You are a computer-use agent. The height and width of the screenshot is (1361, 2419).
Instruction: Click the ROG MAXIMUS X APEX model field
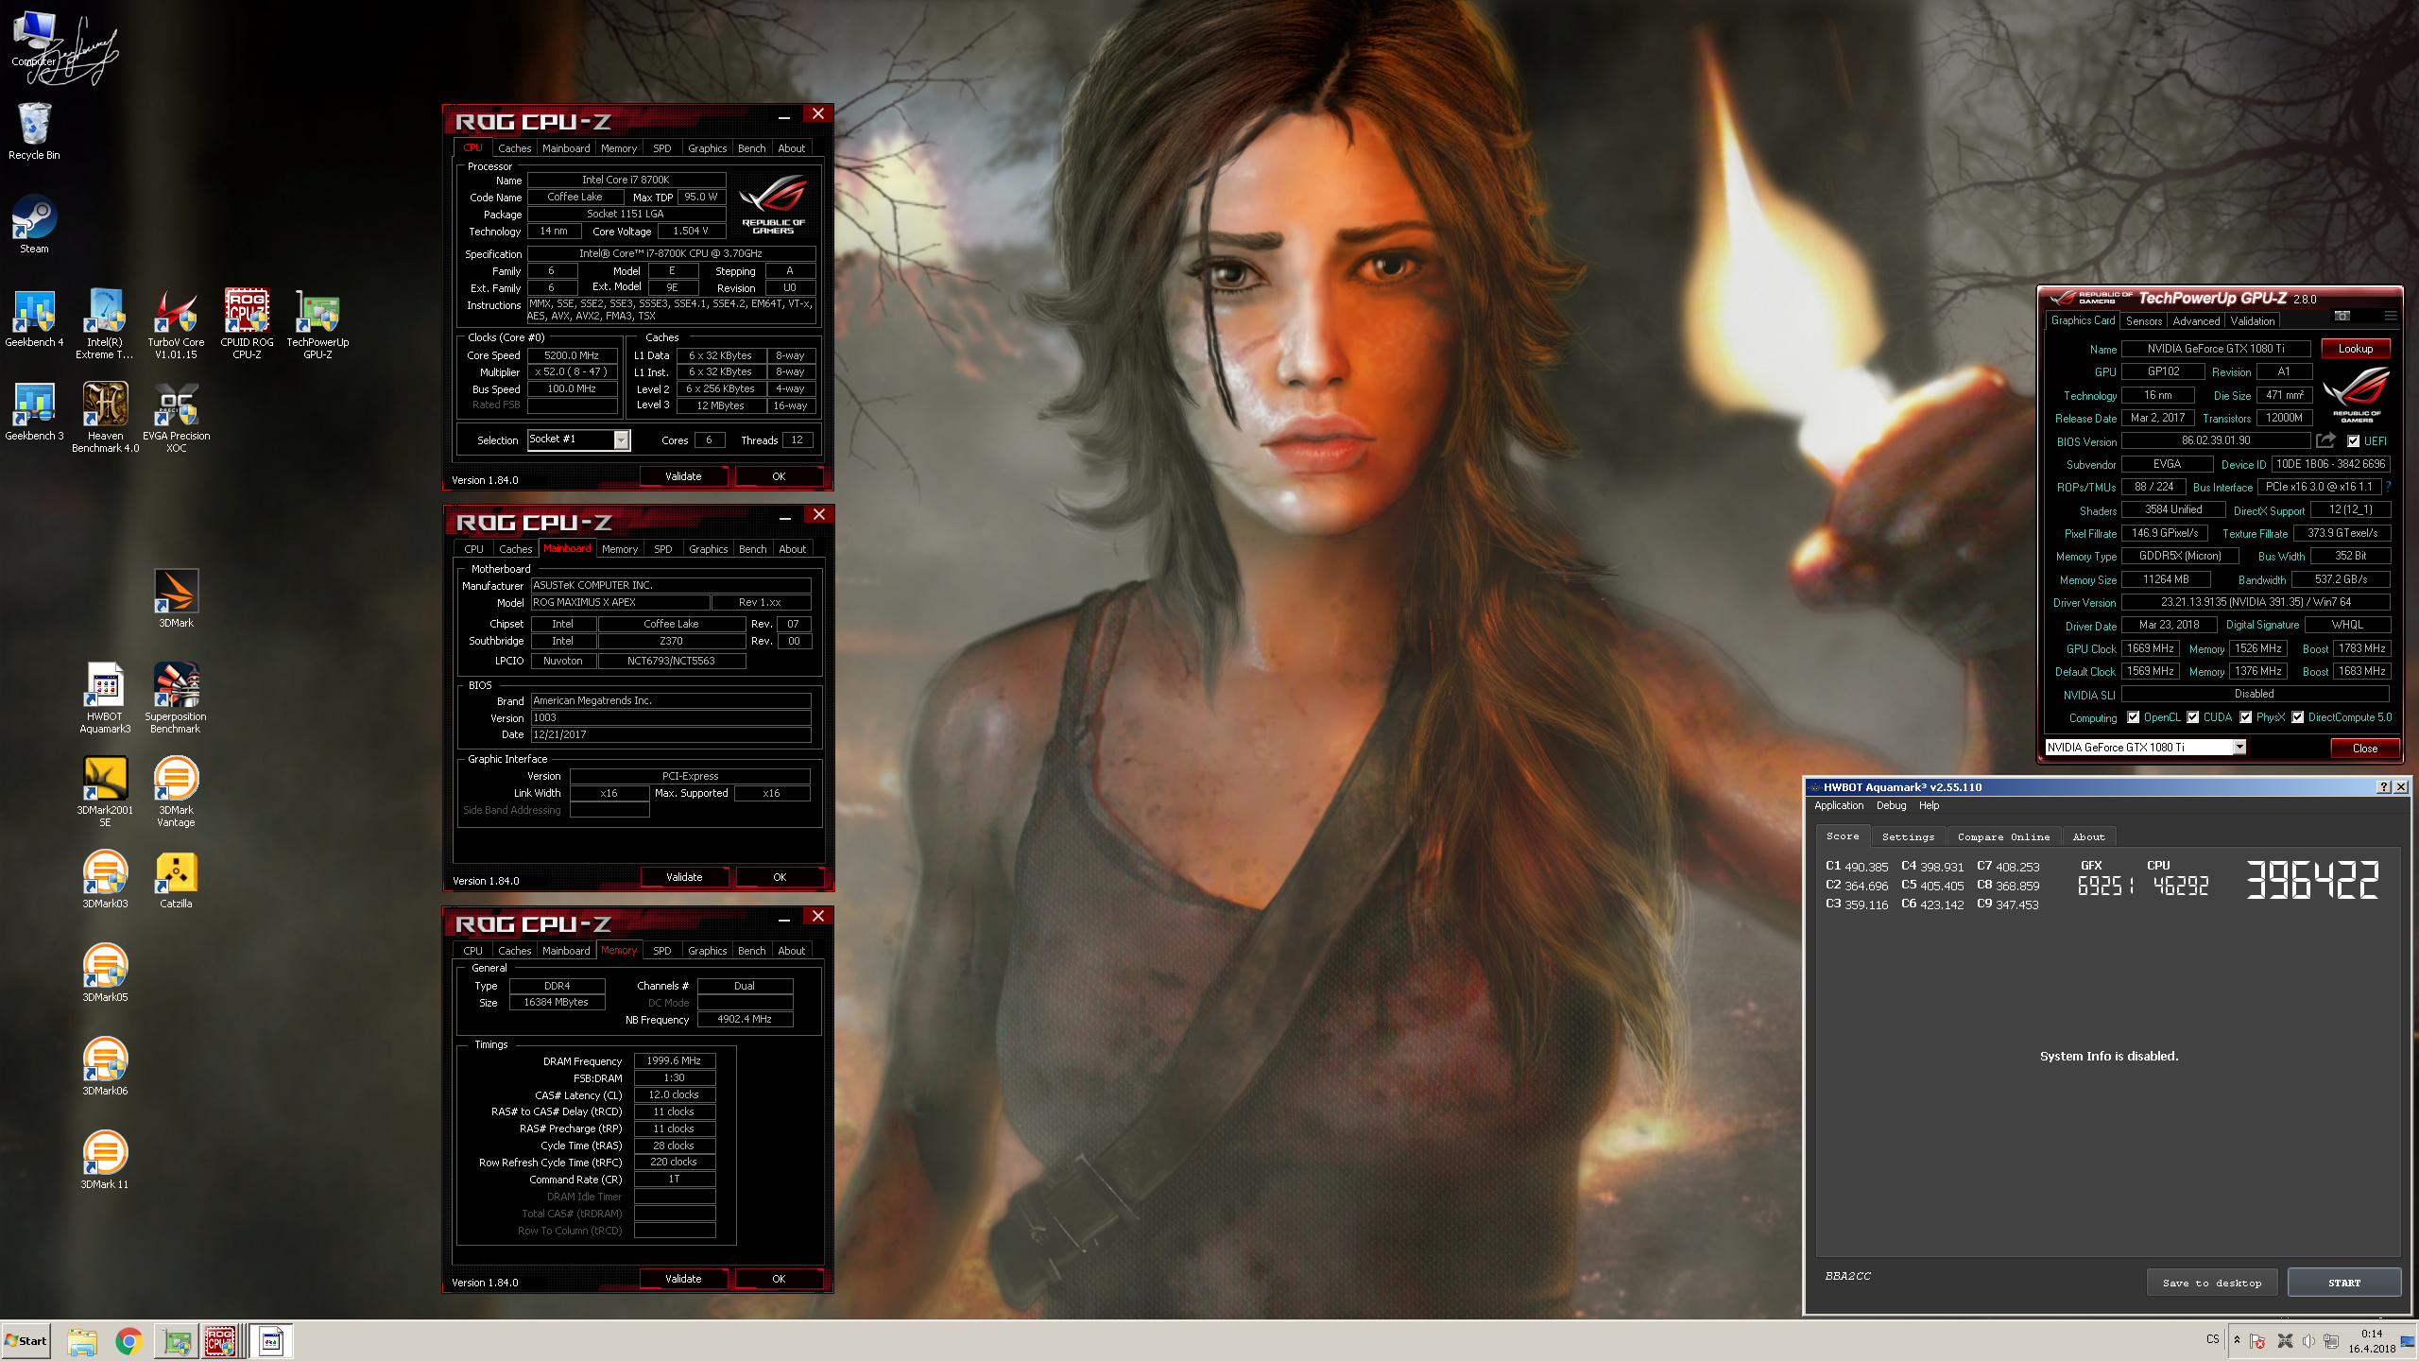tap(620, 602)
